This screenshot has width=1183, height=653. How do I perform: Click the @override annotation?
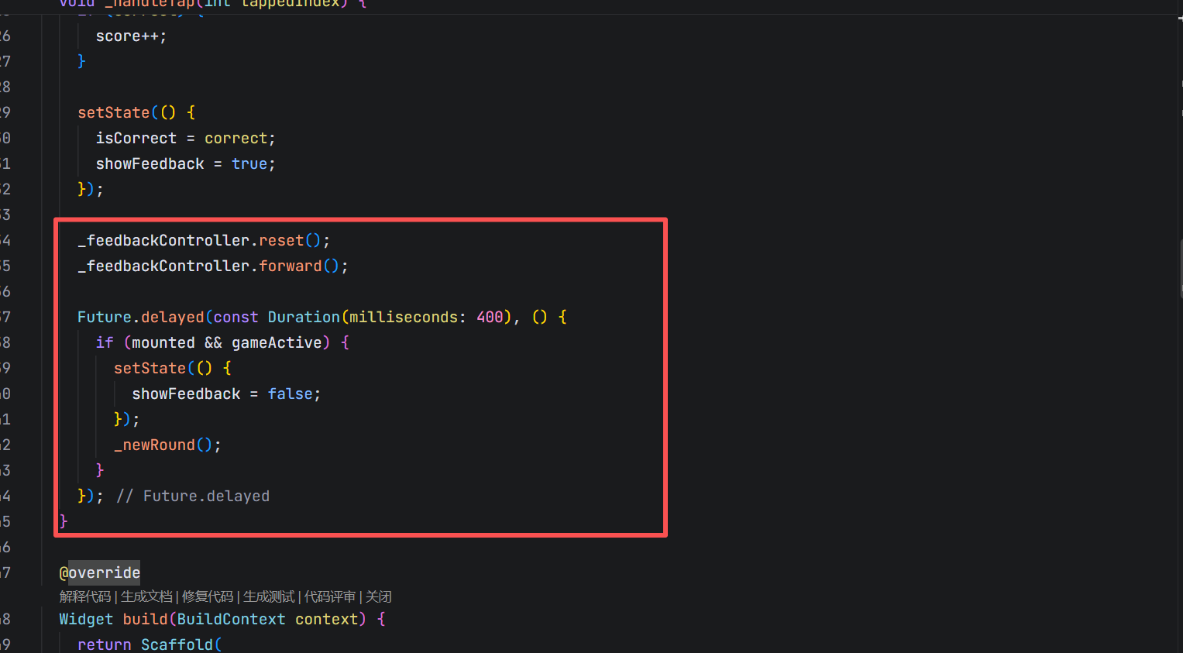(100, 573)
